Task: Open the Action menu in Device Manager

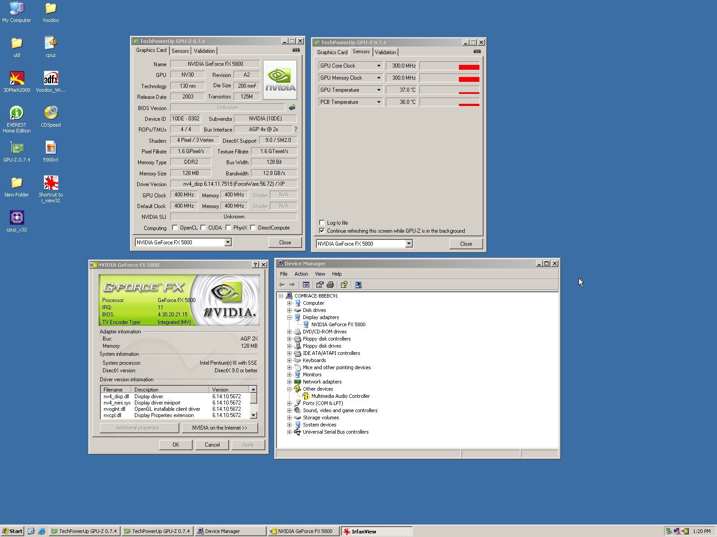Action: point(301,274)
